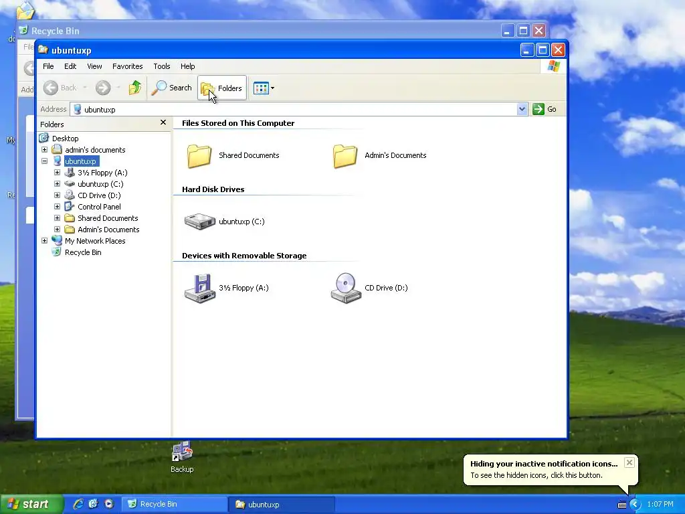Click Show Desktop Quick Launch icon
Image resolution: width=685 pixels, height=514 pixels.
coord(93,504)
